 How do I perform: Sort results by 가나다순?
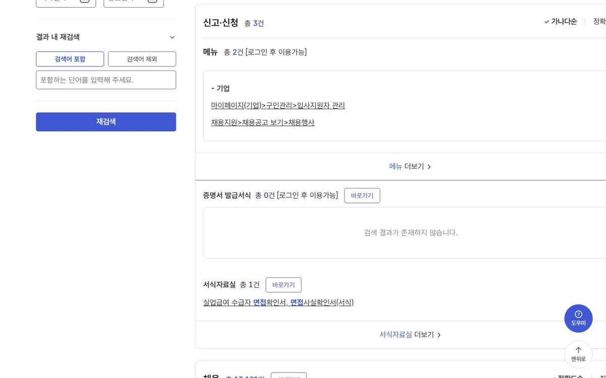(x=564, y=21)
